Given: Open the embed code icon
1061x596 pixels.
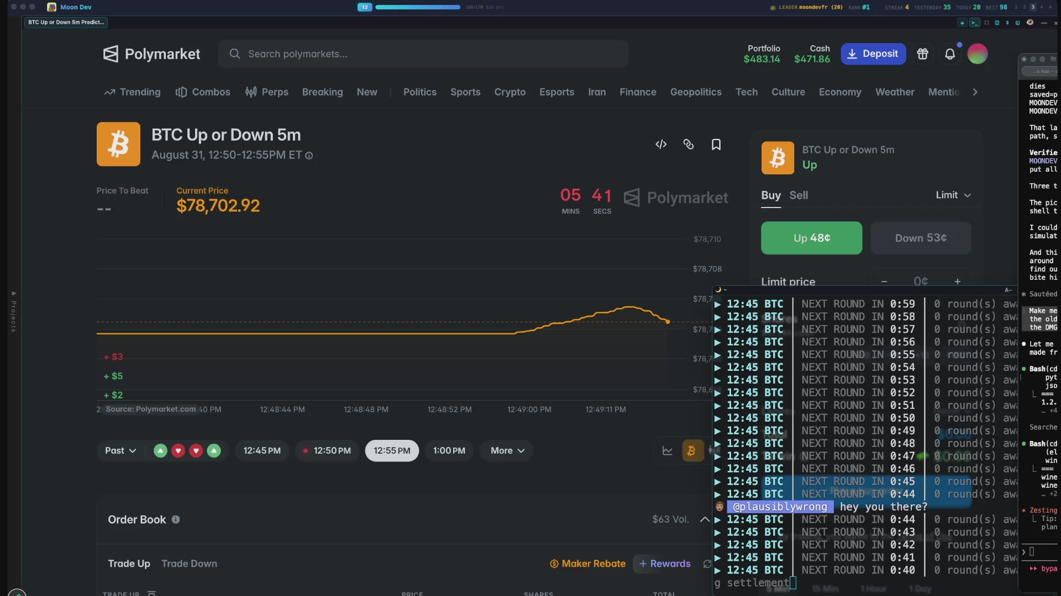Looking at the screenshot, I should (x=661, y=145).
